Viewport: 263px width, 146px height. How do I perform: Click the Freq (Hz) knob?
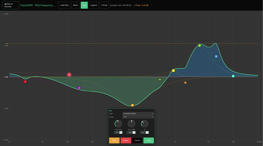tap(118, 124)
